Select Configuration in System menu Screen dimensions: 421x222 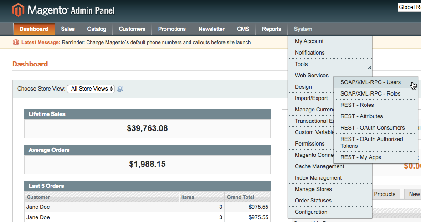click(330, 212)
